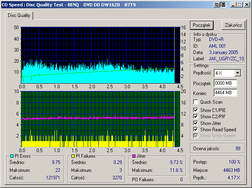252x188 pixels.
Task: Click the Ocena jakość label
Action: 206,149
